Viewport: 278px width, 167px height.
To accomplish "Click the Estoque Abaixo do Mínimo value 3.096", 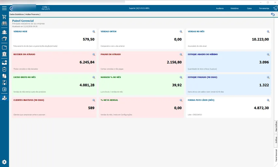I will click(264, 62).
